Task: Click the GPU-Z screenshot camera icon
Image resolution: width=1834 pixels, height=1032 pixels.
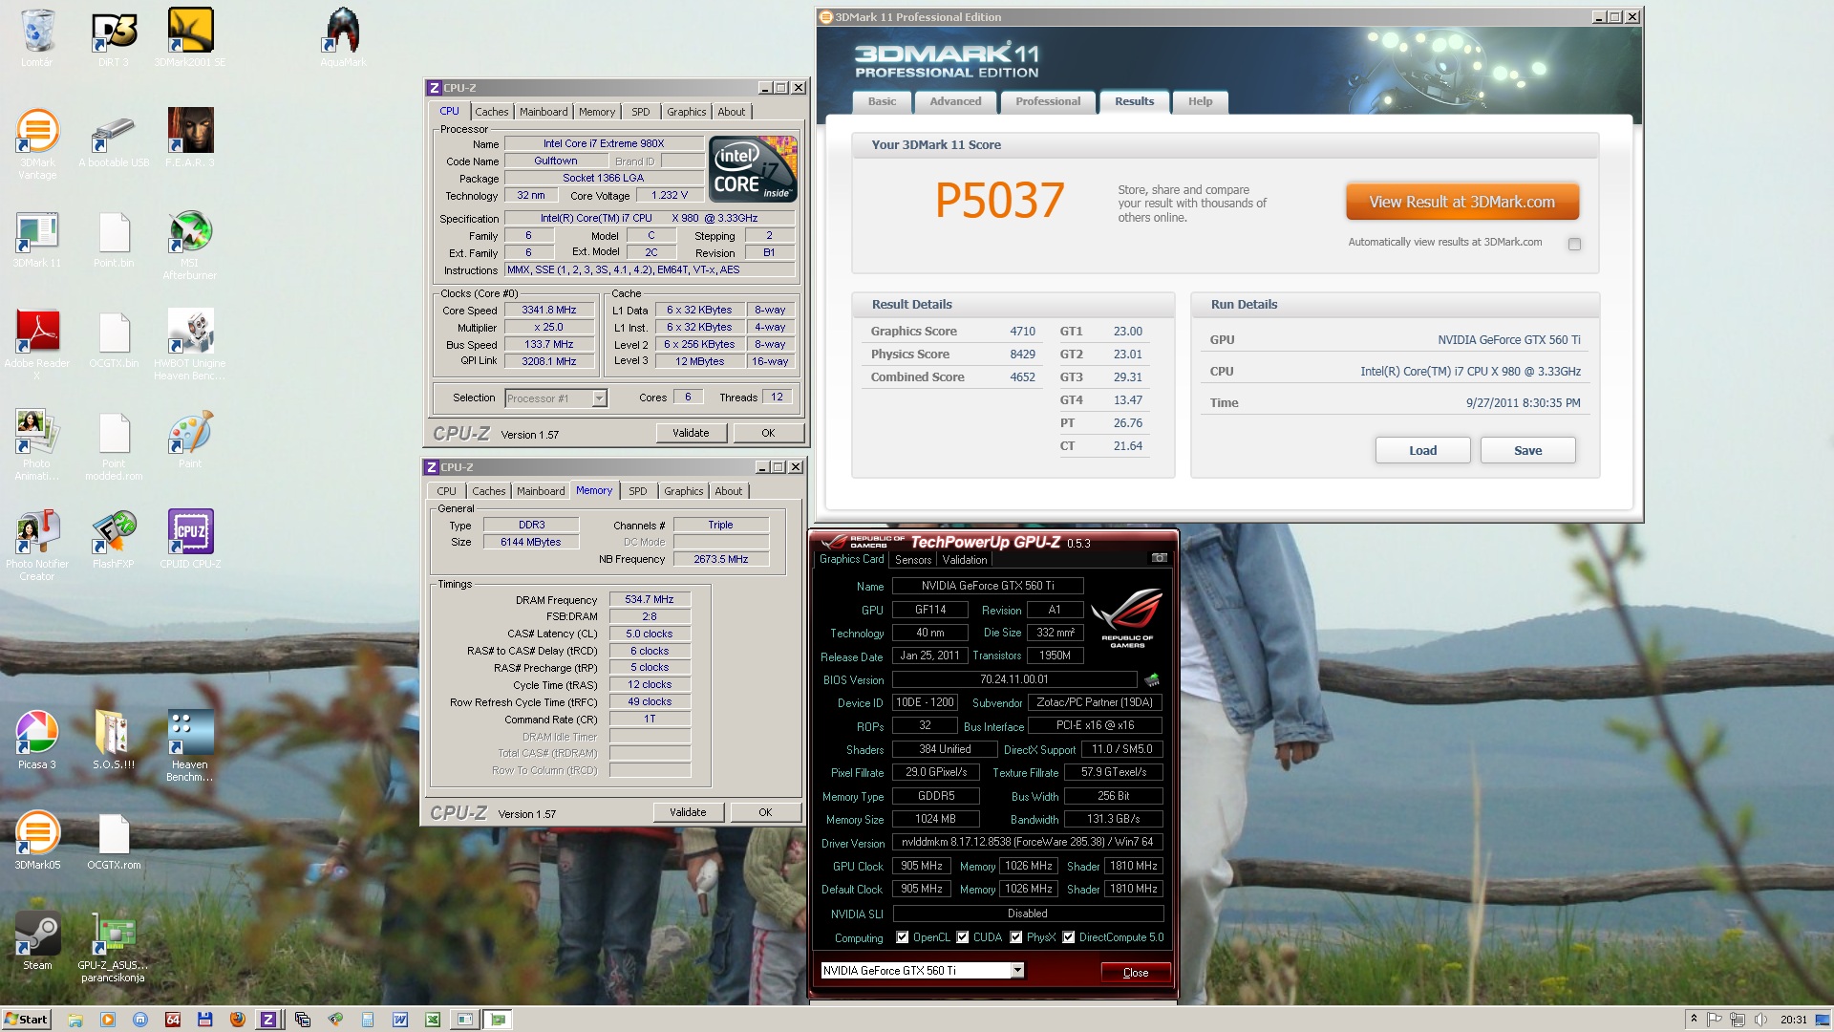Action: click(1159, 558)
